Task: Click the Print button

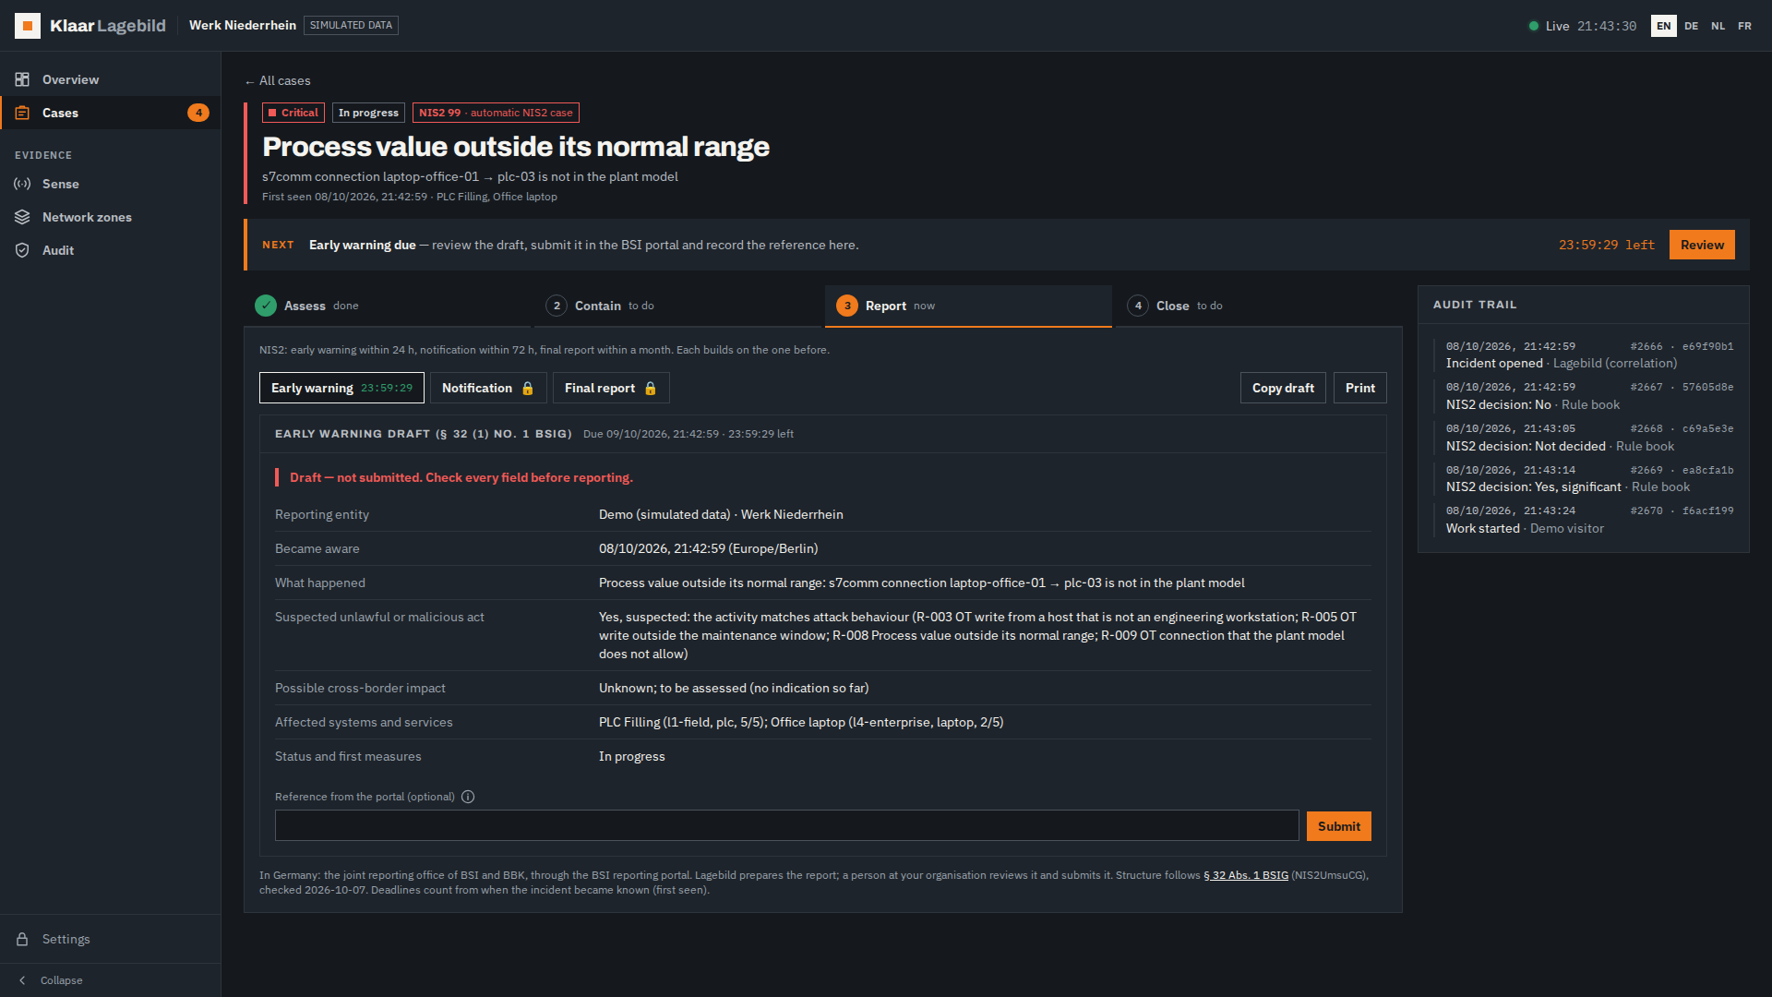Action: click(x=1360, y=388)
